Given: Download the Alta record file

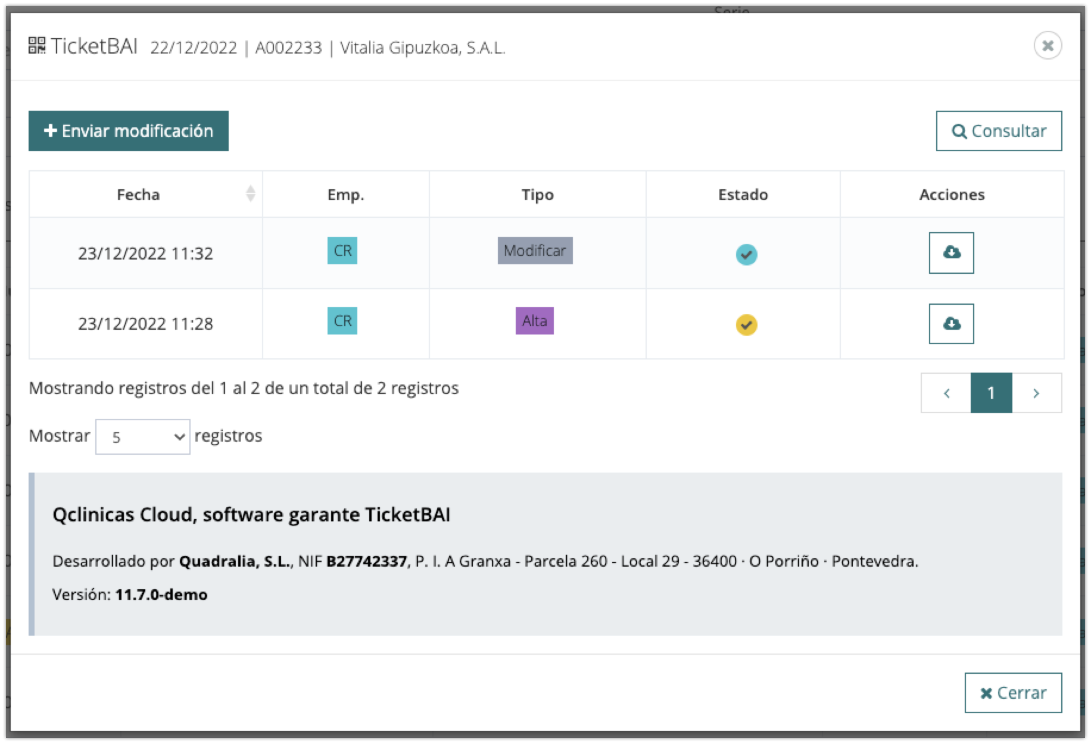Looking at the screenshot, I should coord(951,324).
